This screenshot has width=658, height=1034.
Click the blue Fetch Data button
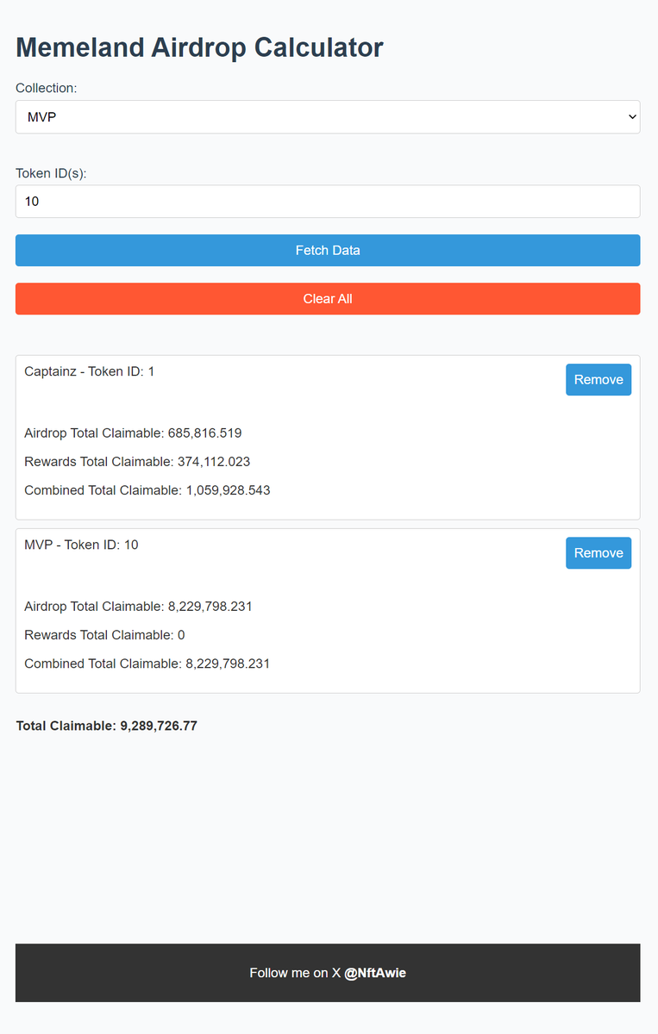[x=328, y=251]
